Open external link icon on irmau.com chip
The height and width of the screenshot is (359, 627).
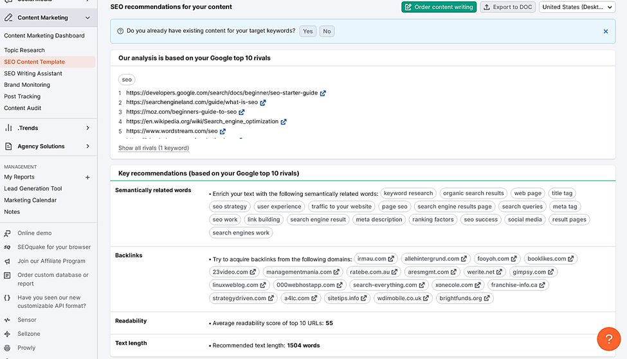point(391,259)
